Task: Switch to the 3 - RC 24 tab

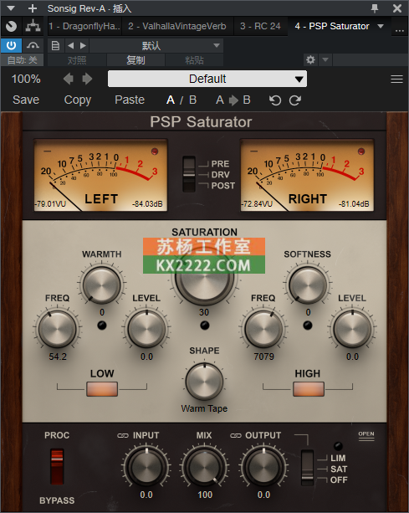Action: (260, 26)
